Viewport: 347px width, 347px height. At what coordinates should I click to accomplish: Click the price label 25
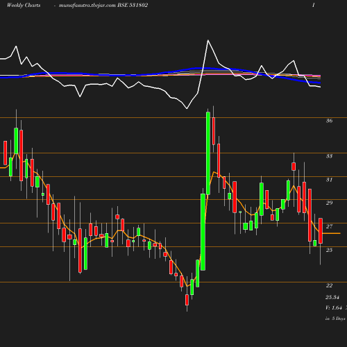pyautogui.click(x=329, y=250)
